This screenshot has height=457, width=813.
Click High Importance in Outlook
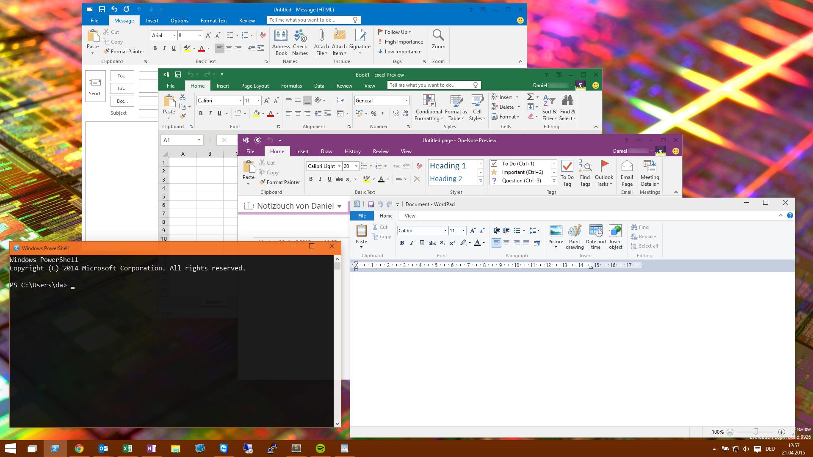point(400,41)
